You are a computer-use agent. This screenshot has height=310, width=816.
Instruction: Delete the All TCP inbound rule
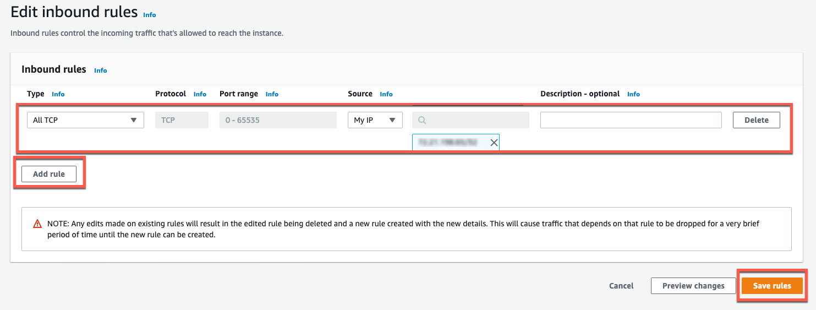click(756, 120)
